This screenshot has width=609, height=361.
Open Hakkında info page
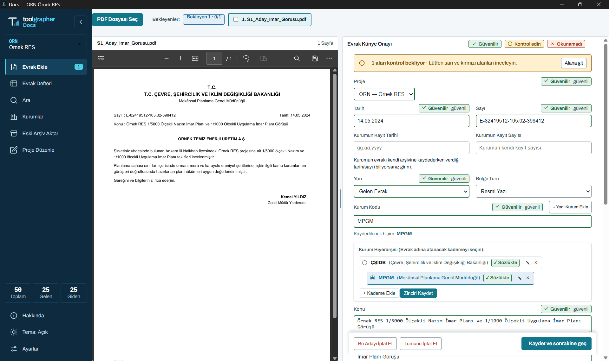point(46,315)
